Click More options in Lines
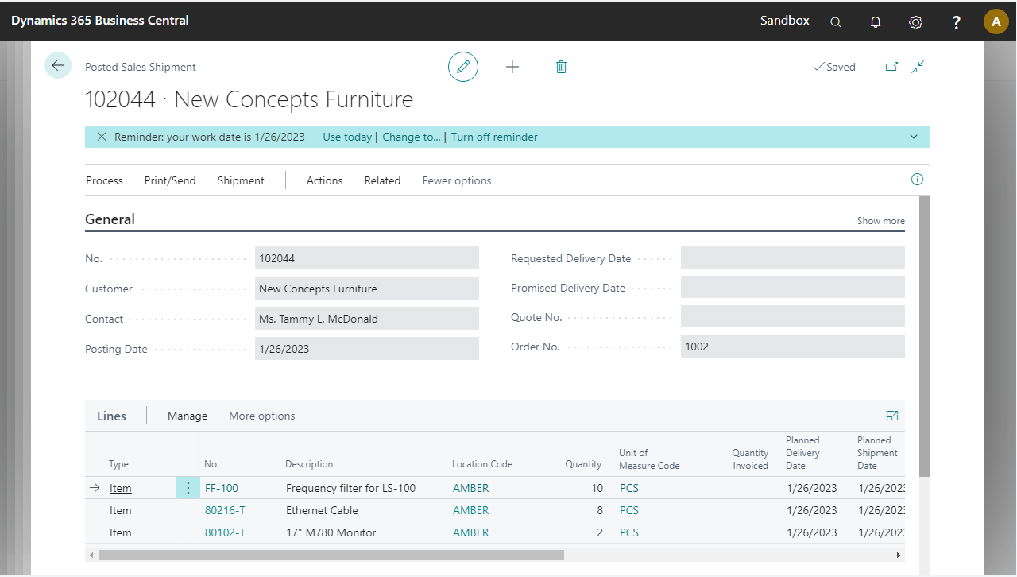 pos(261,416)
